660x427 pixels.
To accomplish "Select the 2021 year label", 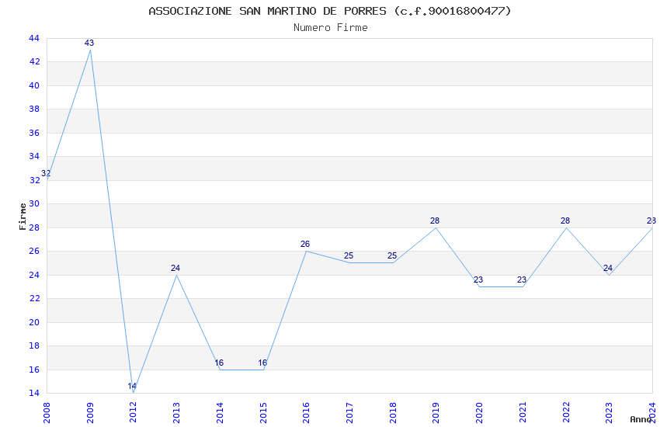I will click(x=523, y=412).
